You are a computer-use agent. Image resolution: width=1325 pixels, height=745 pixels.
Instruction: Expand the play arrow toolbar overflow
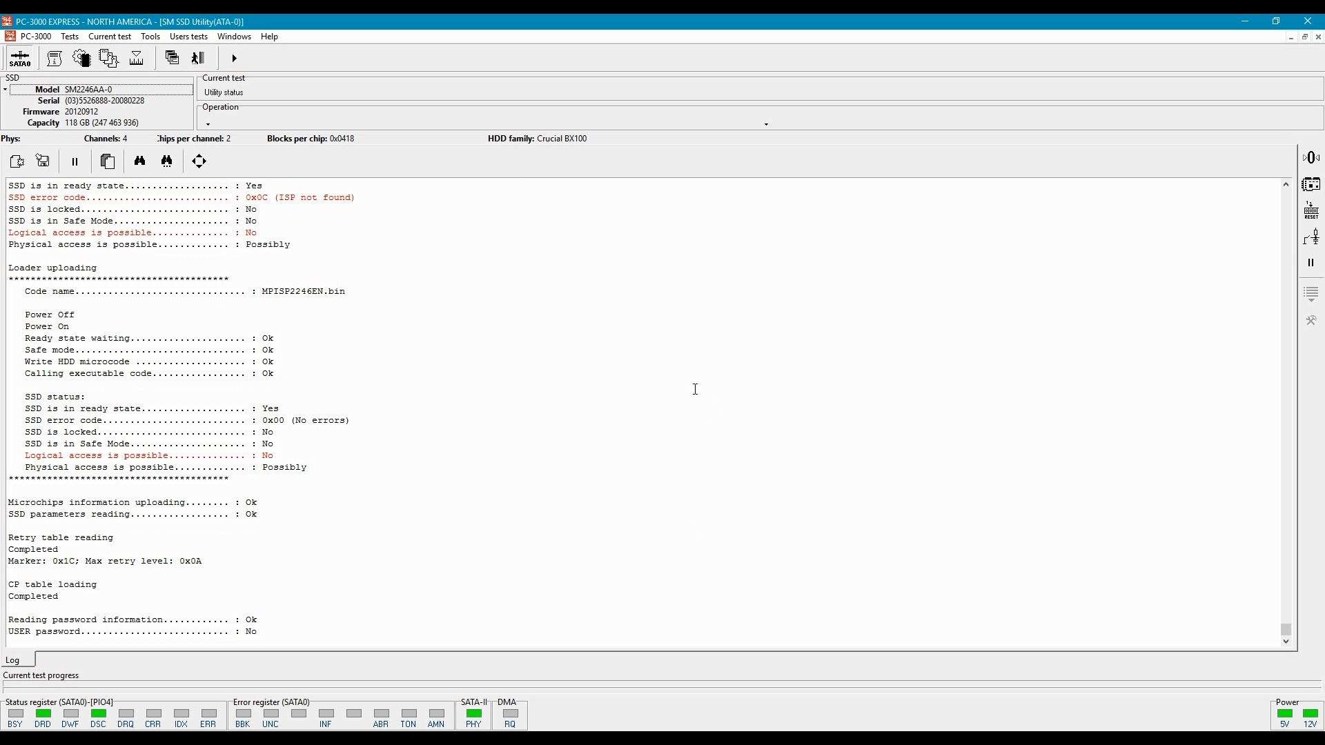tap(235, 59)
